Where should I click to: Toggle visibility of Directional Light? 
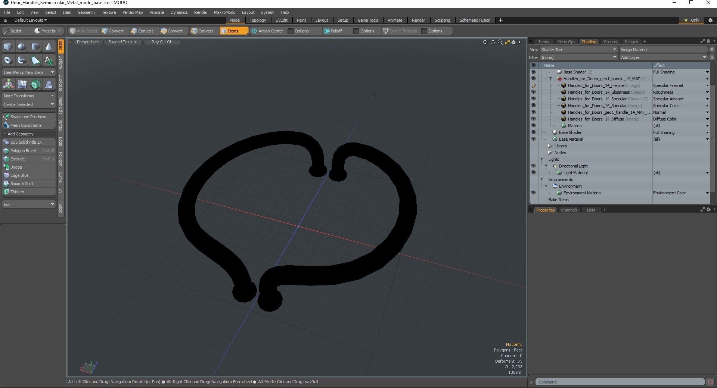click(x=533, y=166)
